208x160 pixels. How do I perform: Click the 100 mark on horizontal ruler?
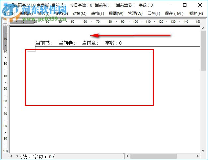[135, 22]
